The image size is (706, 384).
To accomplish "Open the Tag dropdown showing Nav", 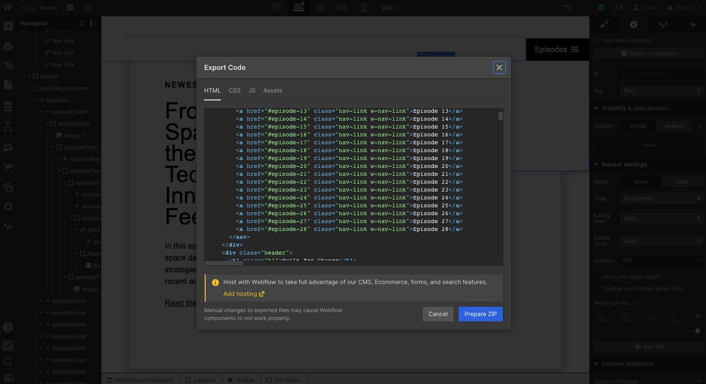I will (x=661, y=91).
